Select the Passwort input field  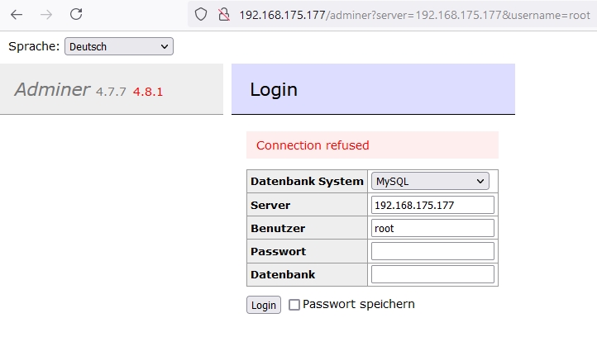(432, 251)
